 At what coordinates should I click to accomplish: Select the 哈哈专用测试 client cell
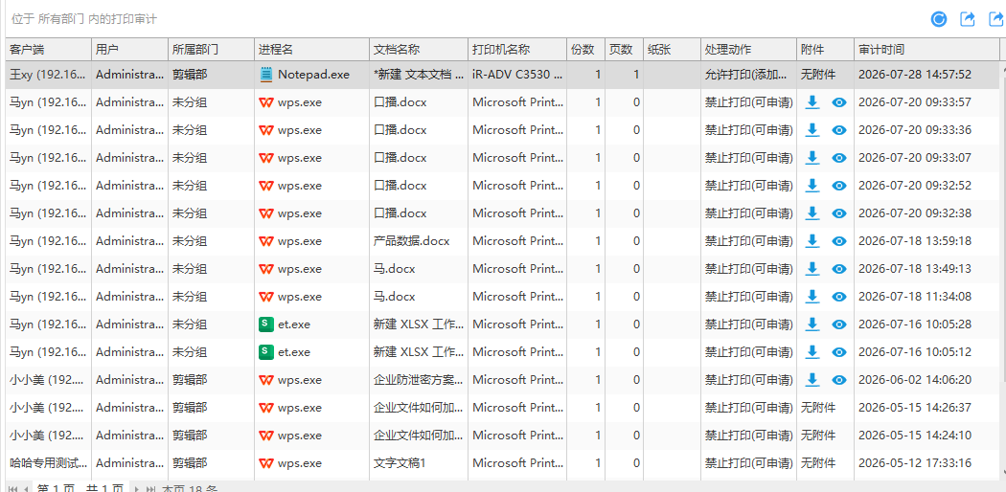point(48,463)
